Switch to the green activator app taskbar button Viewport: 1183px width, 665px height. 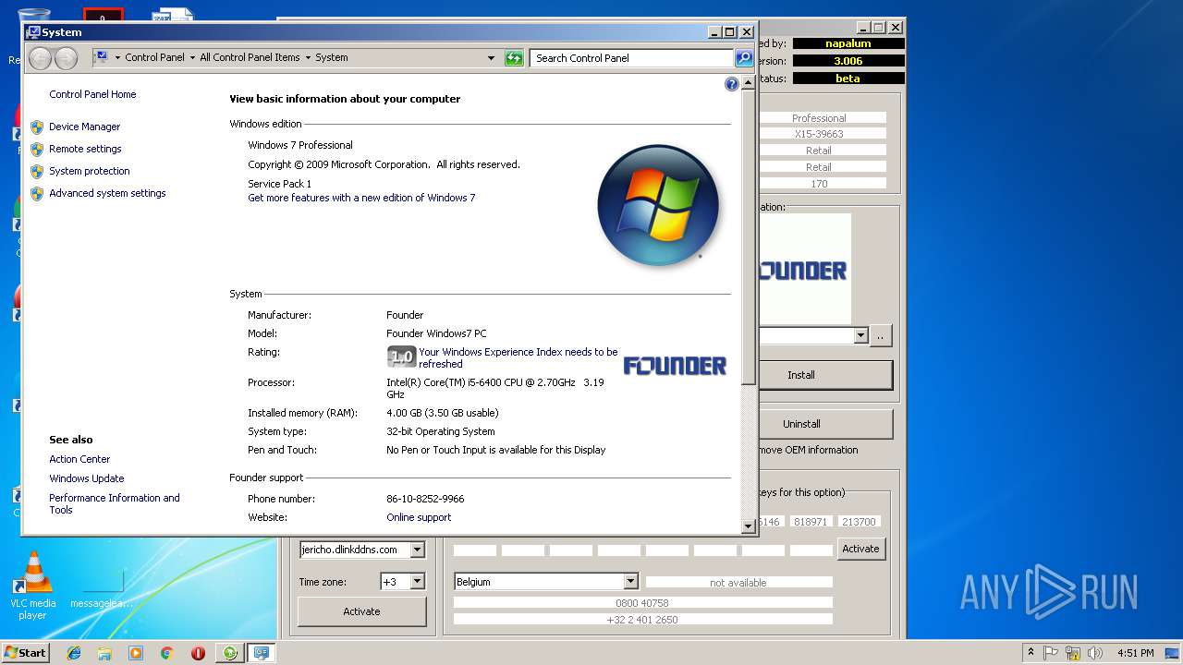click(230, 653)
